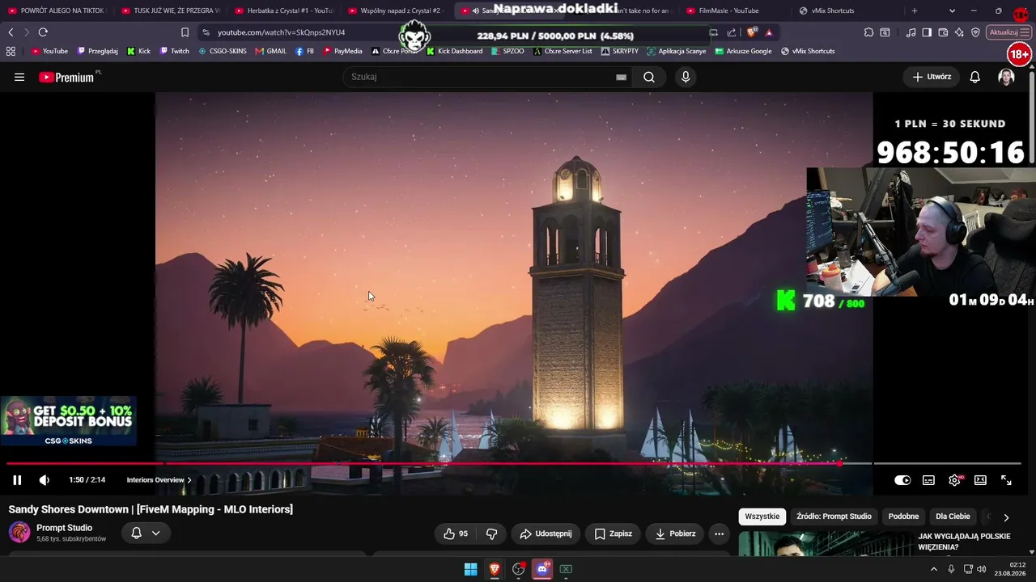Click the address bar URL
The height and width of the screenshot is (582, 1036).
[282, 32]
